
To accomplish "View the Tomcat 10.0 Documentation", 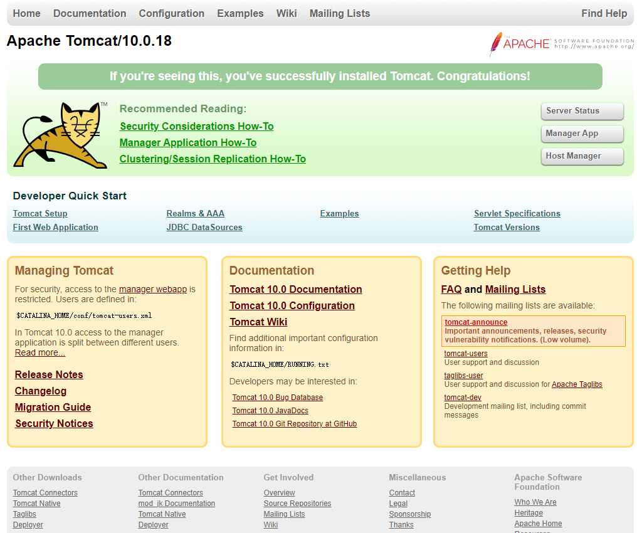I will pyautogui.click(x=295, y=289).
